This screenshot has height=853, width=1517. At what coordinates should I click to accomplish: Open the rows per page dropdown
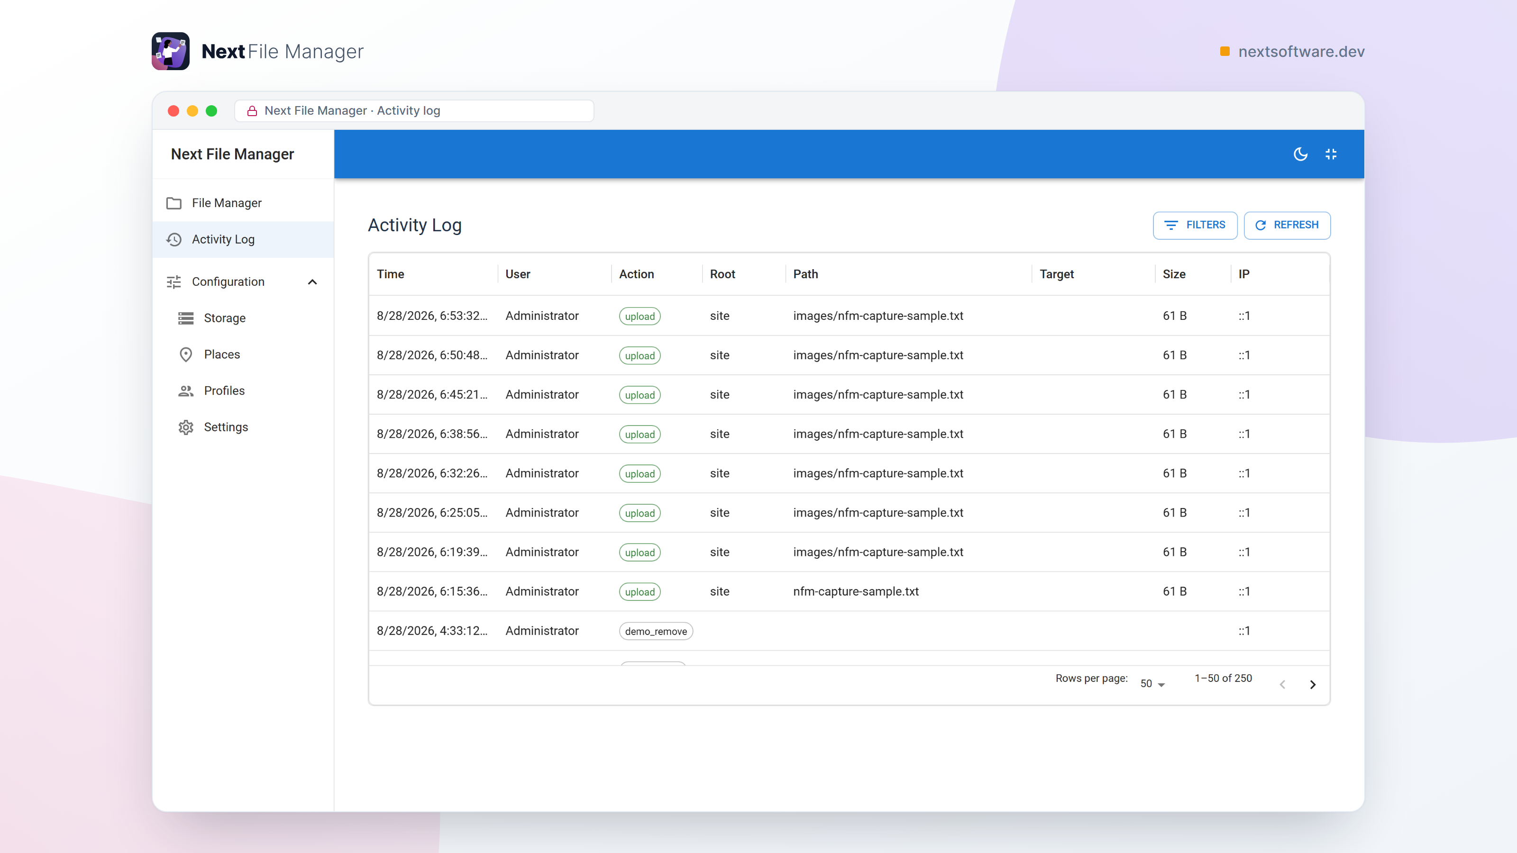coord(1153,683)
